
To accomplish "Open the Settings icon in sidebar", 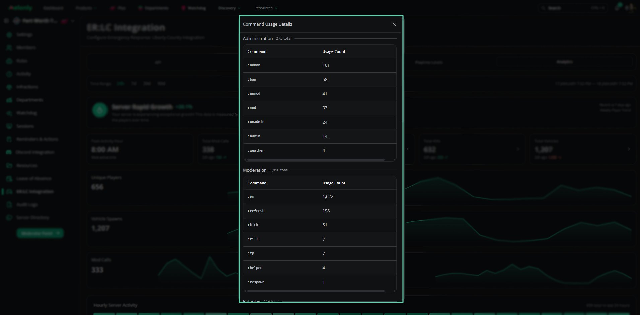I will coord(9,35).
